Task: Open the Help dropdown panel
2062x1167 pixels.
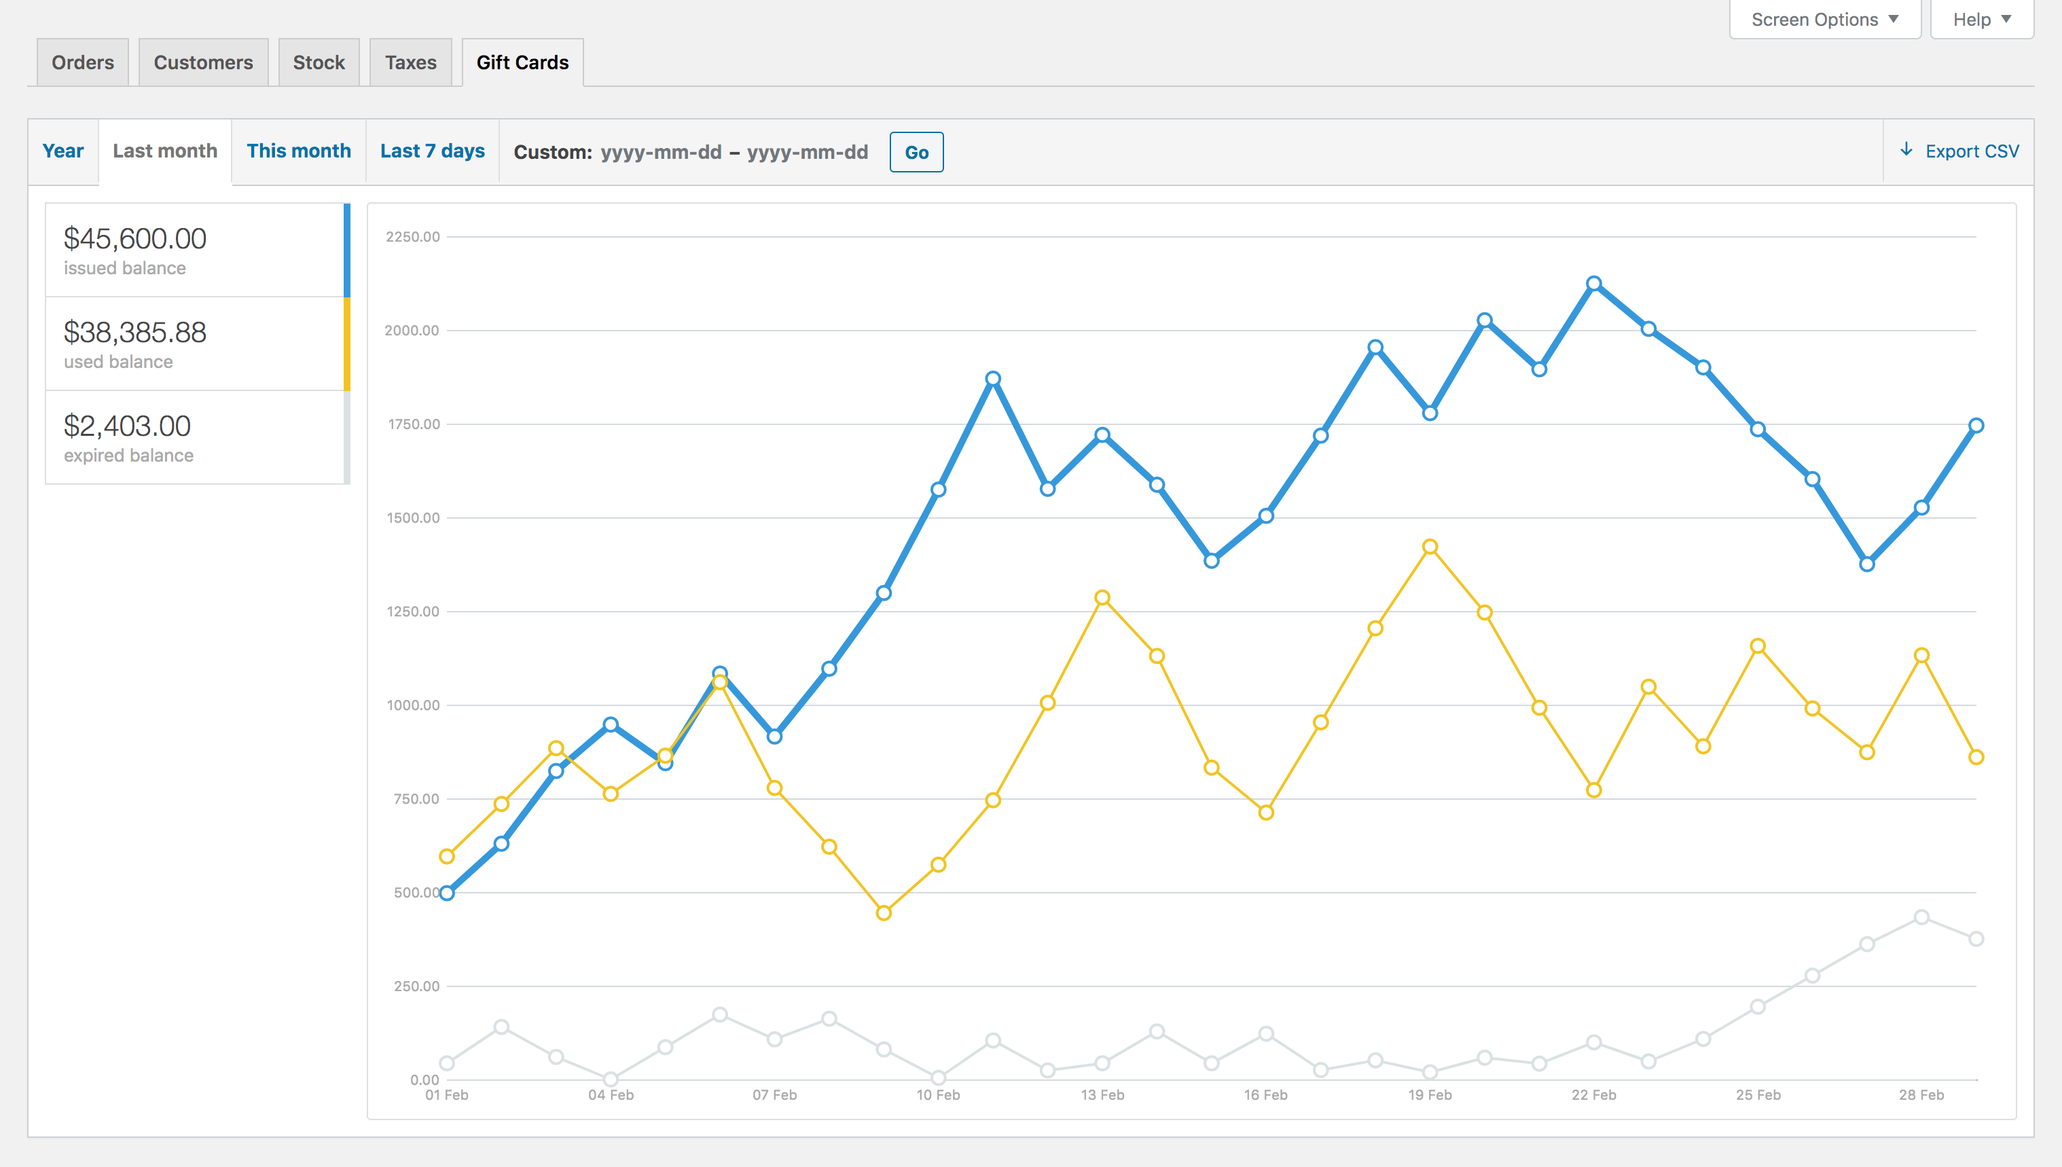Action: (x=1981, y=19)
